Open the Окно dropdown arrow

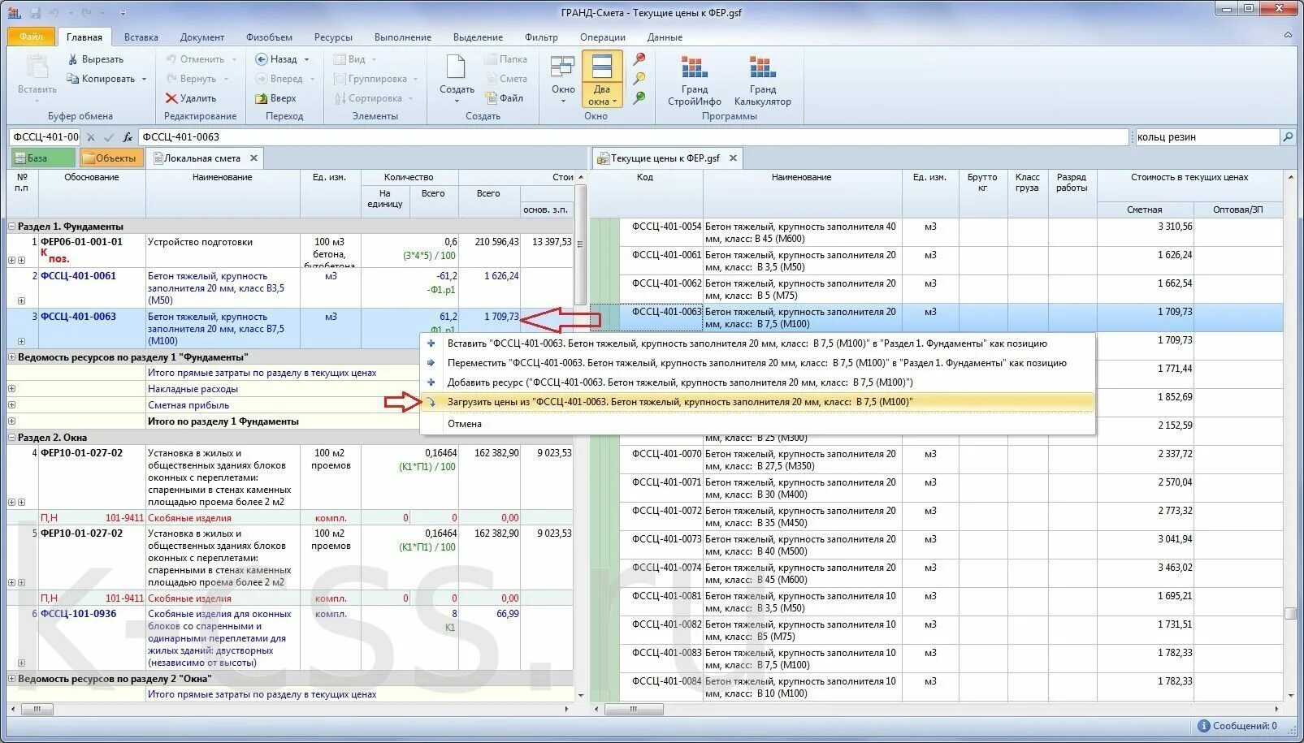[562, 102]
